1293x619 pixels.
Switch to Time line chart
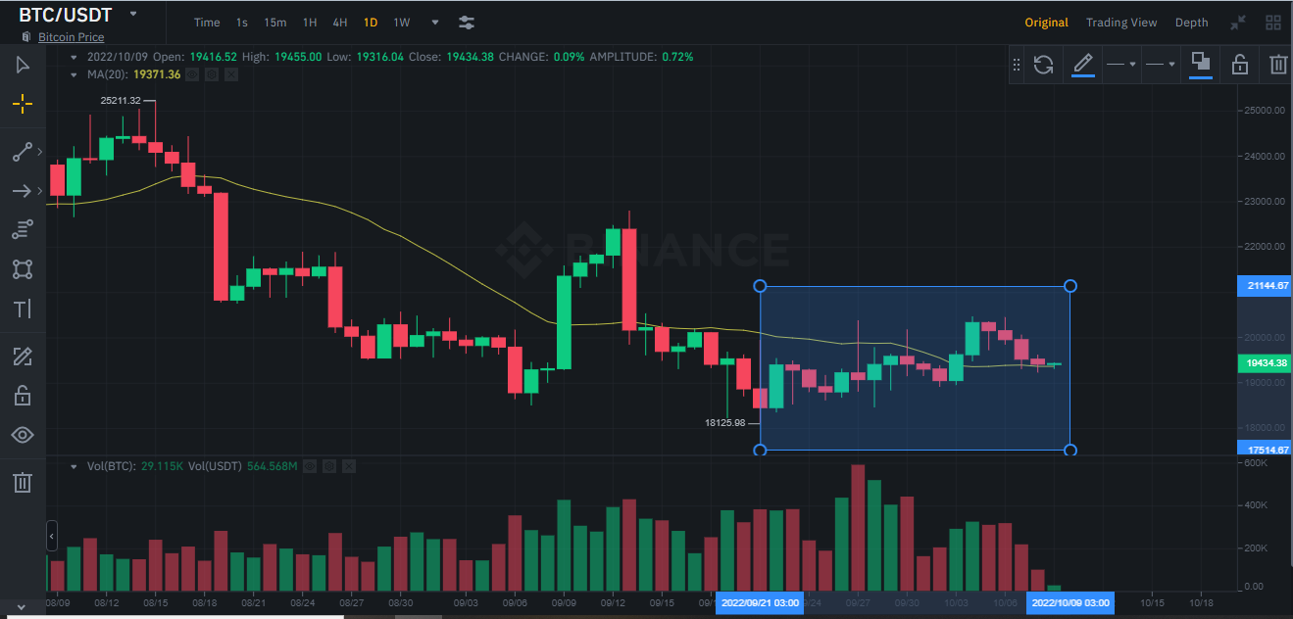pyautogui.click(x=207, y=23)
